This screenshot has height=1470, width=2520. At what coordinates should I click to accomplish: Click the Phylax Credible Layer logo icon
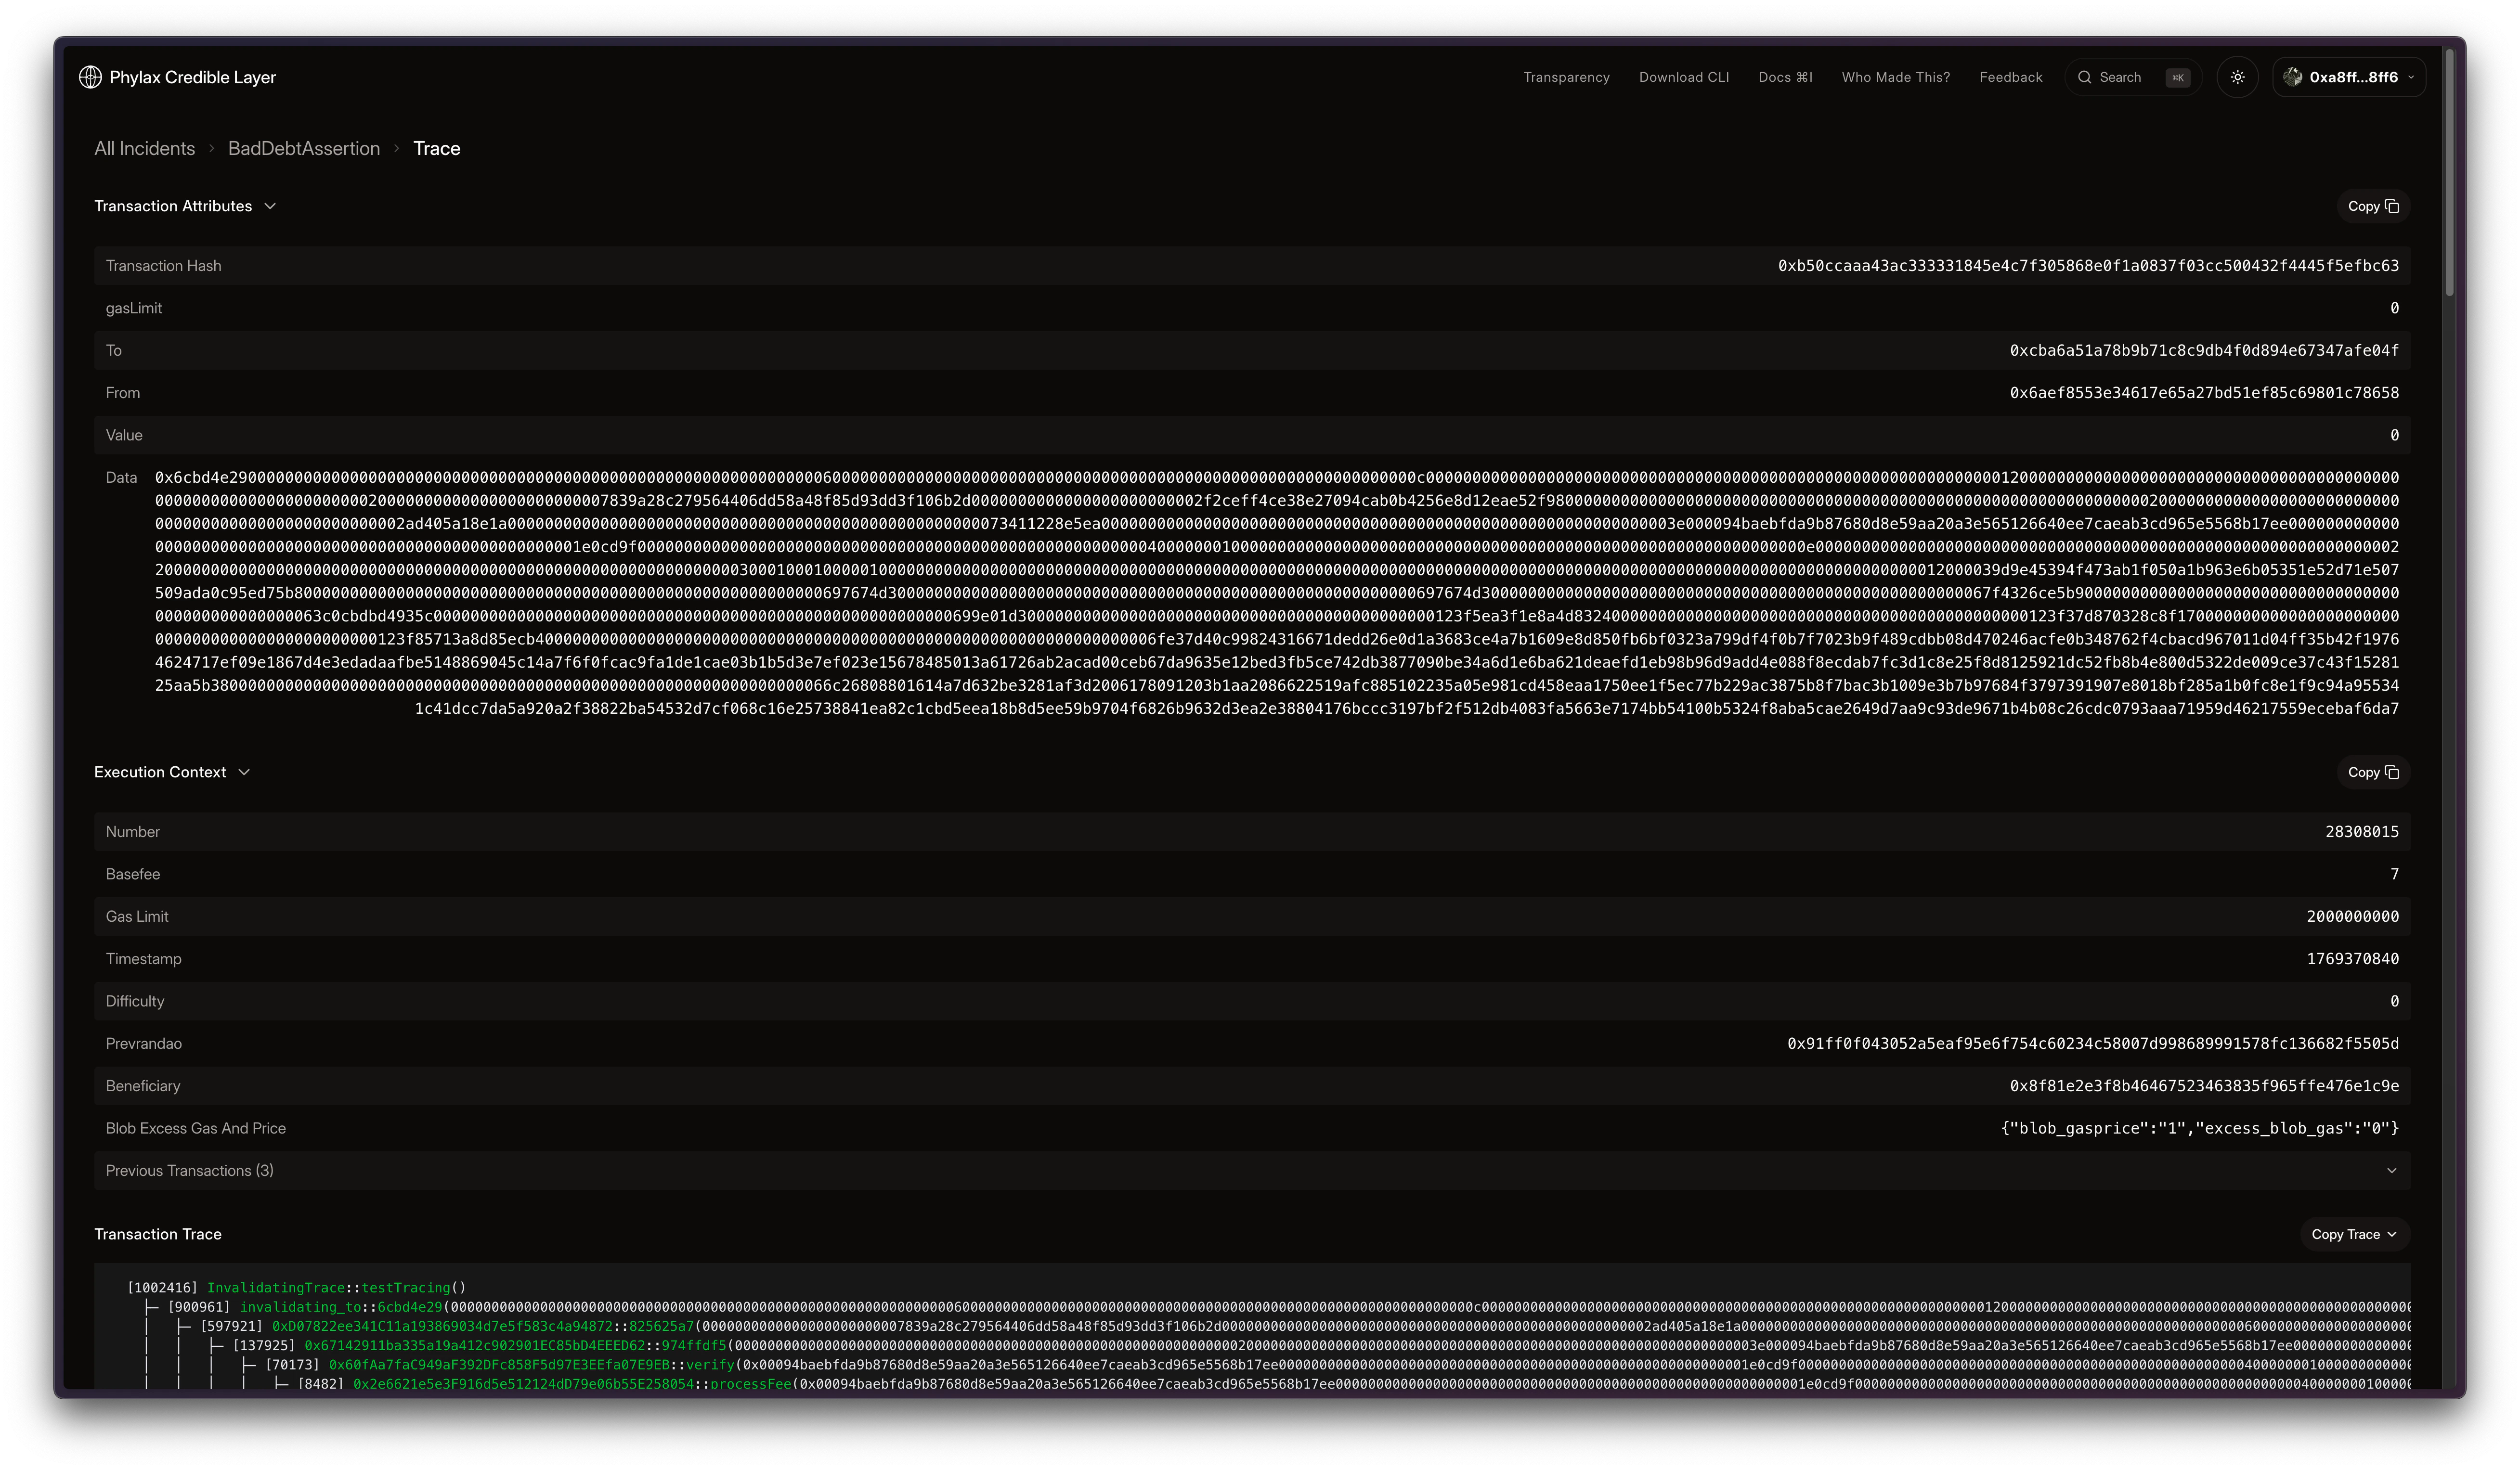90,77
